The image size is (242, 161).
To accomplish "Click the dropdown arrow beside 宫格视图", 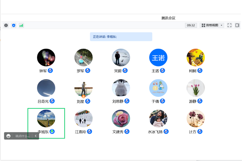I will pyautogui.click(x=222, y=25).
